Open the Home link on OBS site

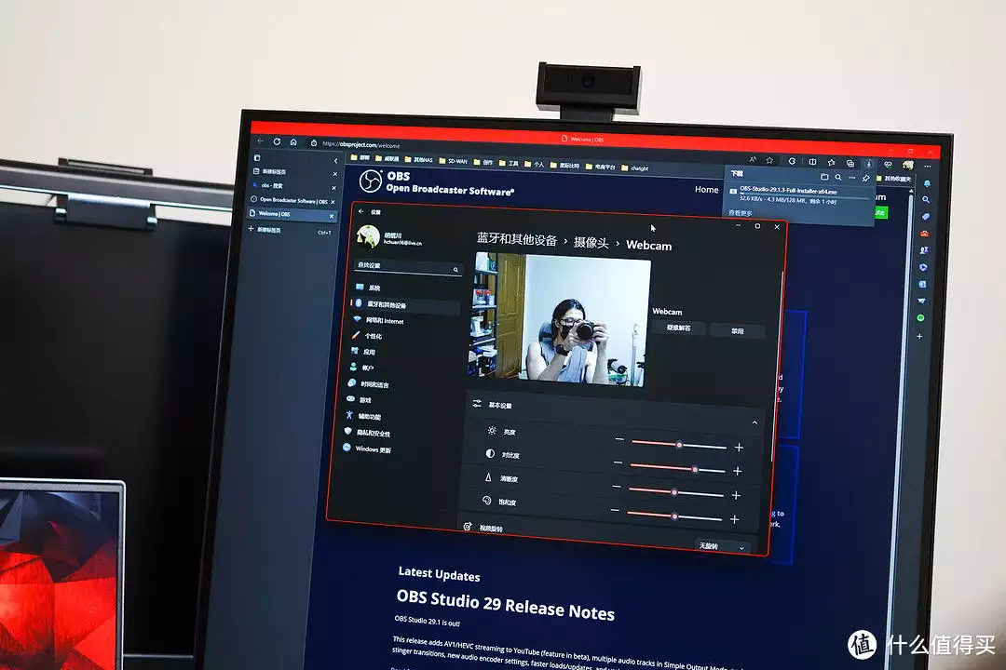[706, 189]
